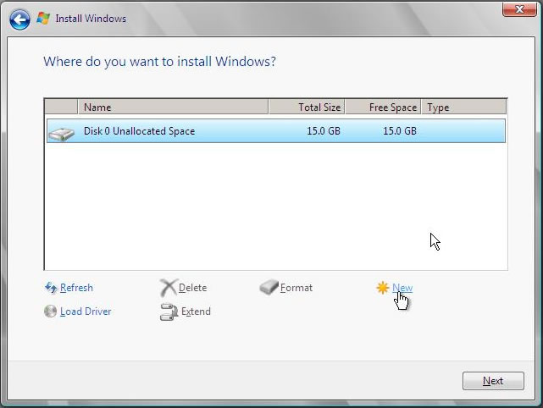Select the Disk 0 Unallocated Space row

coord(274,131)
